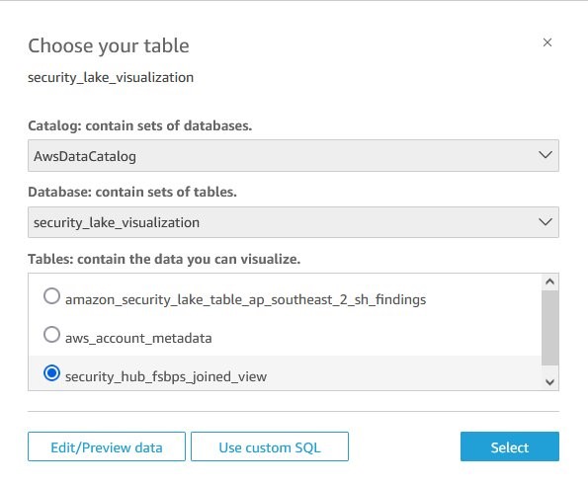
Task: Click the Catalog field's chevron arrow
Action: (x=545, y=155)
